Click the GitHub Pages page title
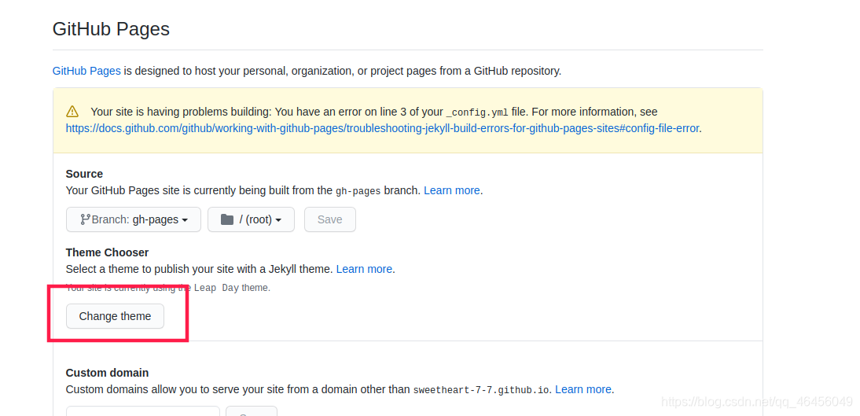 (112, 29)
